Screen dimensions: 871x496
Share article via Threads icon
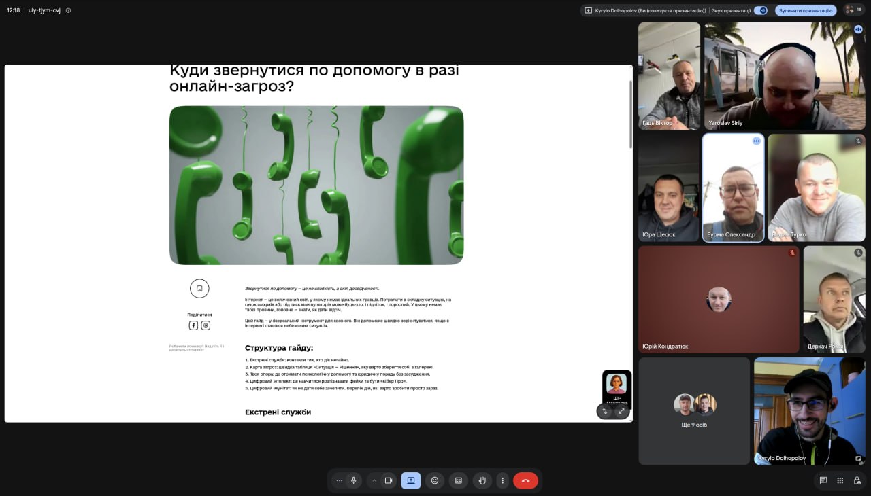click(206, 325)
